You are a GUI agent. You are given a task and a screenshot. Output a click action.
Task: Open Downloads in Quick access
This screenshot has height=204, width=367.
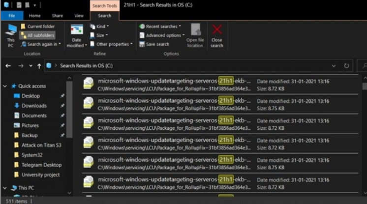click(x=34, y=106)
